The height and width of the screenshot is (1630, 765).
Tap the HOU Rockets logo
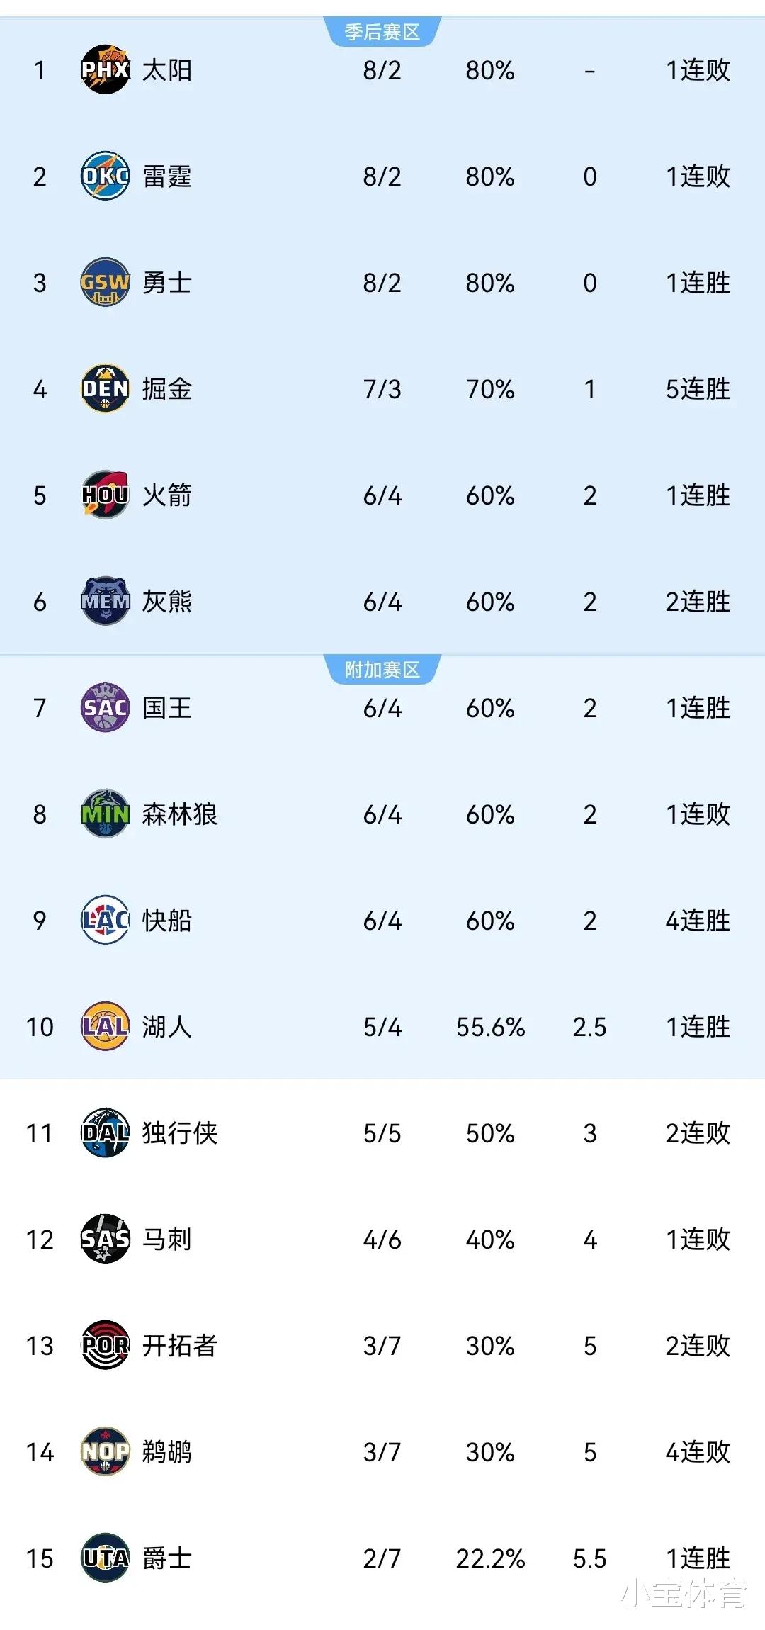tap(105, 495)
